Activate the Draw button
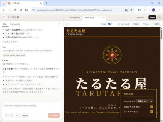Screen dimensions: 163x122 point(145,24)
